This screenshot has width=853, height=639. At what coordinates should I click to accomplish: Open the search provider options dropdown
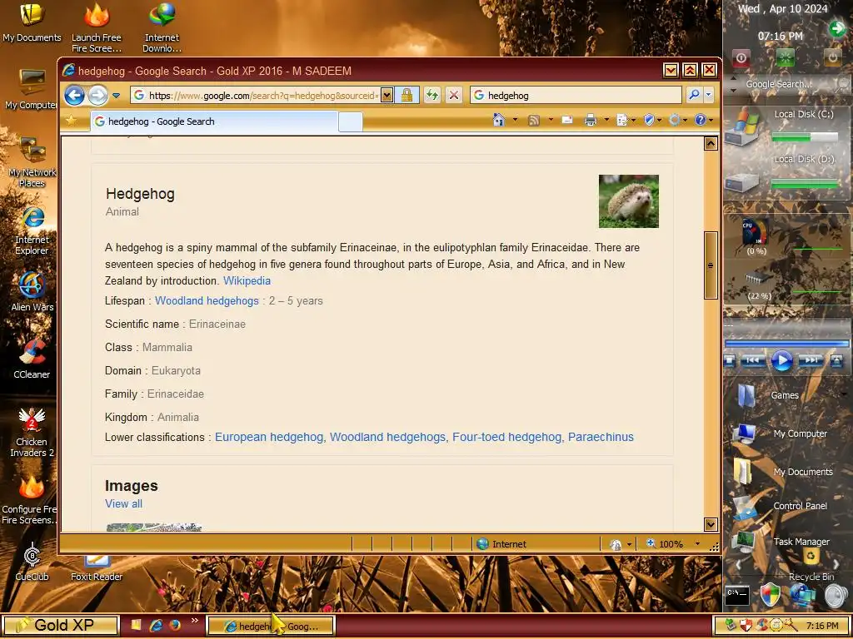(x=708, y=95)
